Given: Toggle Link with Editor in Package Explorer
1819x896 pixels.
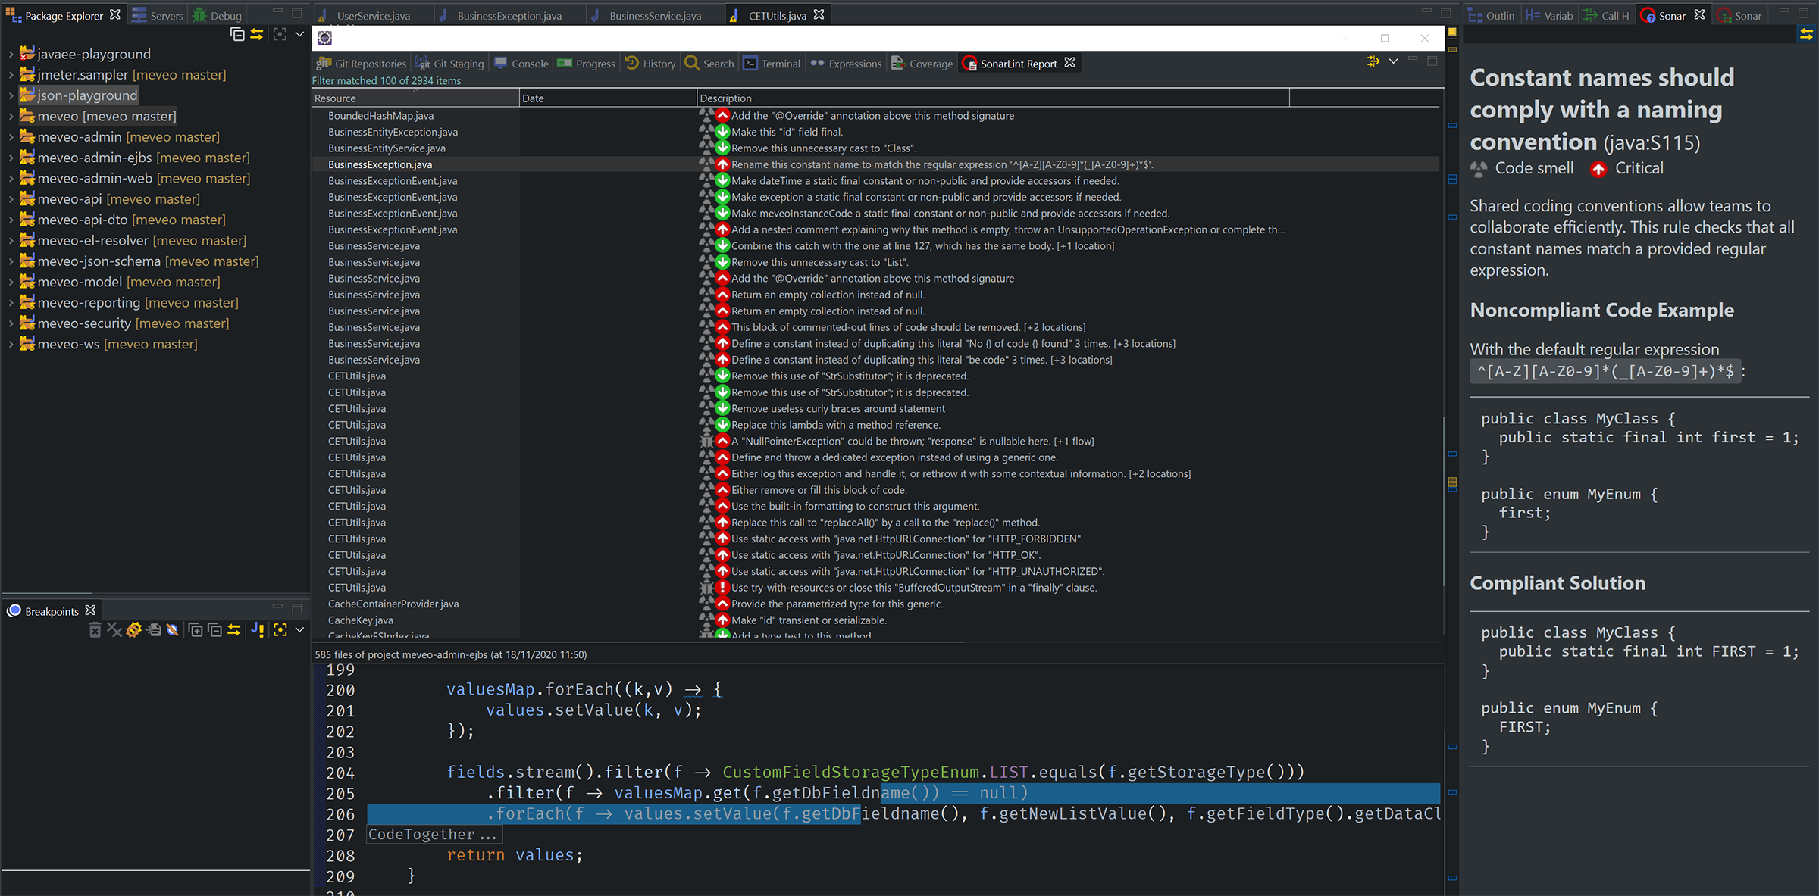Looking at the screenshot, I should 257,34.
